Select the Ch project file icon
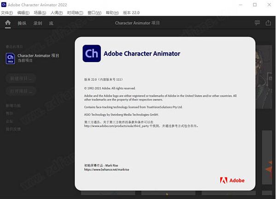The height and width of the screenshot is (199, 276). [x=11, y=58]
